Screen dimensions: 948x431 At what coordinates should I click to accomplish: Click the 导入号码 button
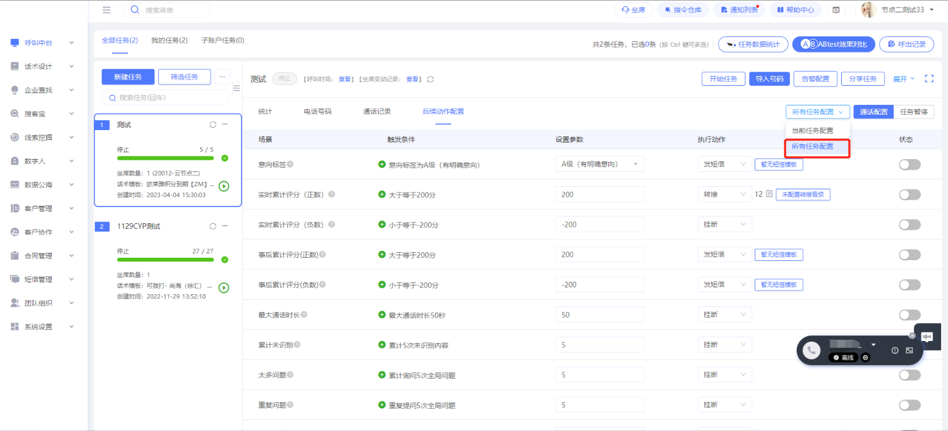770,79
